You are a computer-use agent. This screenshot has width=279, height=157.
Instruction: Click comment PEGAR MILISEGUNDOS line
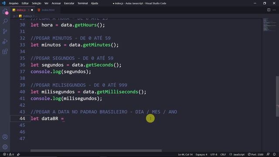tap(79, 85)
